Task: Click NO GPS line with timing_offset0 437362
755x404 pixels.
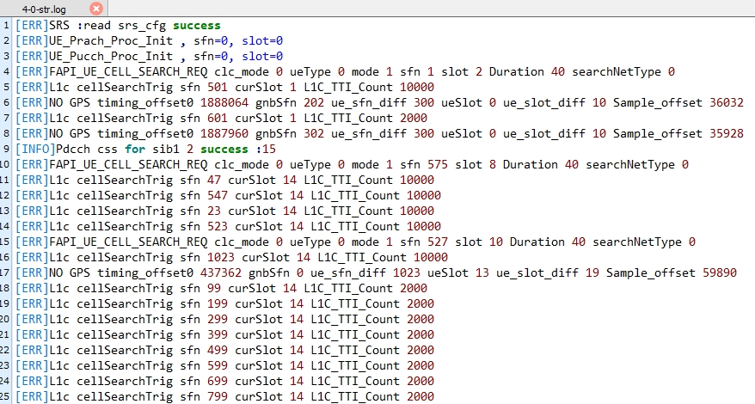Action: [x=376, y=272]
